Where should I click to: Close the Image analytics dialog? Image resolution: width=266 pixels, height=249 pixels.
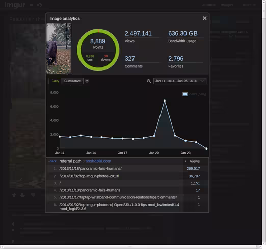205,18
